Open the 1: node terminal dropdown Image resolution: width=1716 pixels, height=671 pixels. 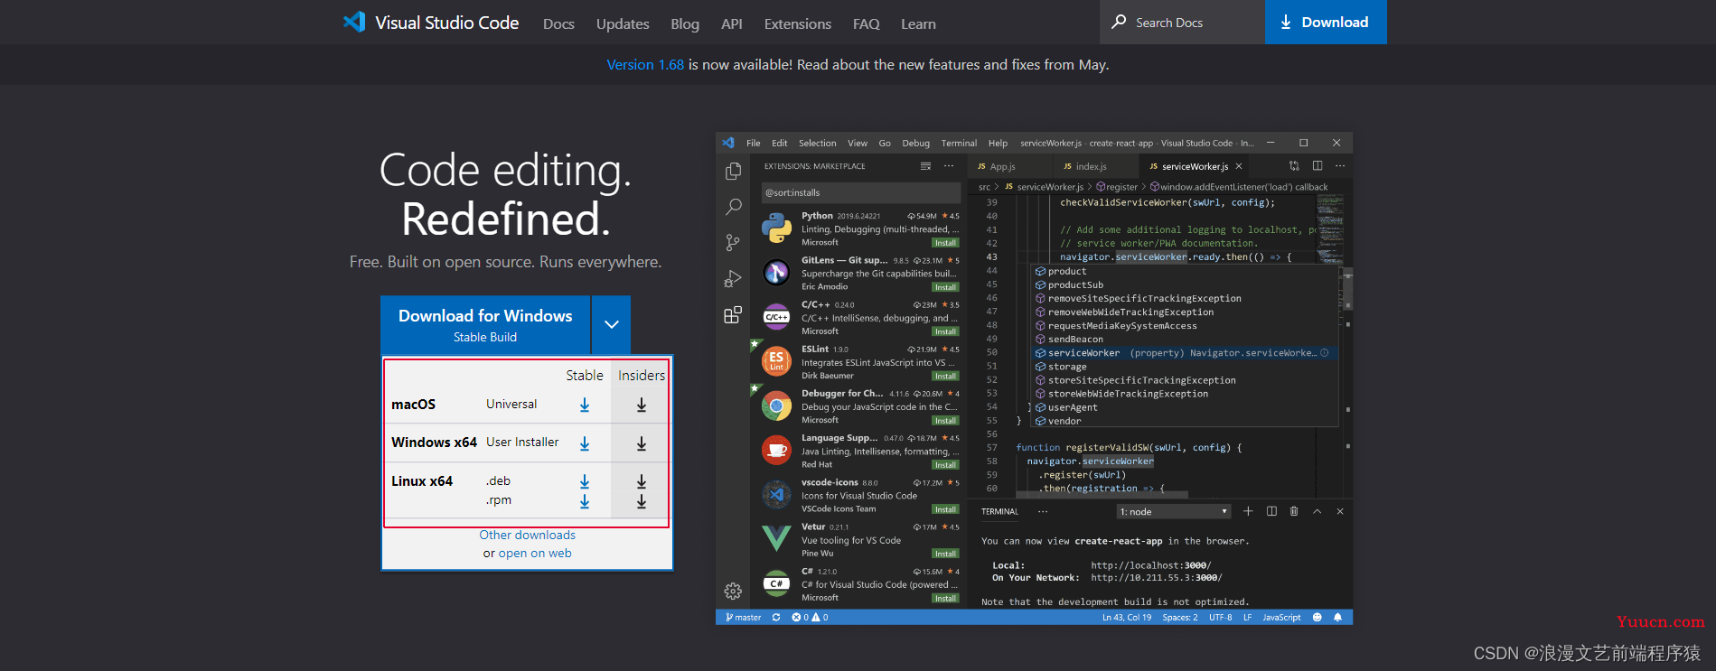point(1174,512)
